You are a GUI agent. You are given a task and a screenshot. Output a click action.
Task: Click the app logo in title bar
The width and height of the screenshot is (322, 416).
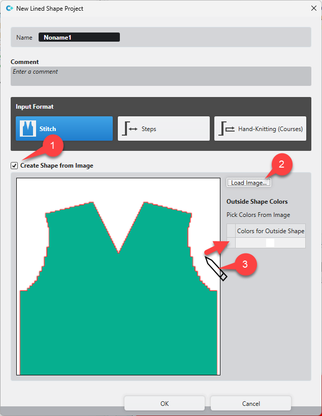click(9, 8)
